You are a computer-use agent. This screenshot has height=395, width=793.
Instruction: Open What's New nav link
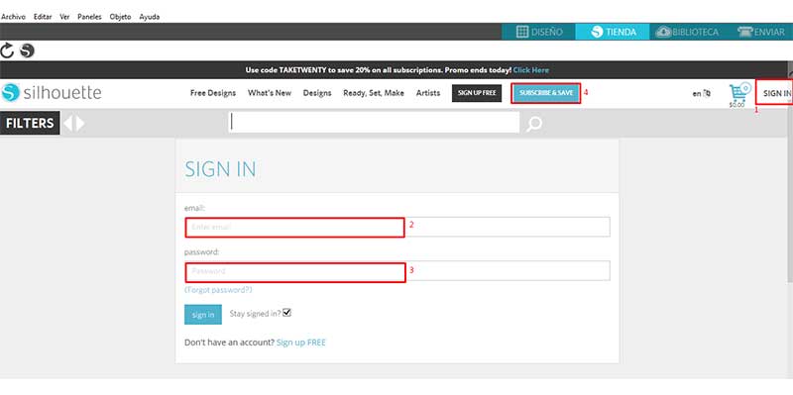270,93
